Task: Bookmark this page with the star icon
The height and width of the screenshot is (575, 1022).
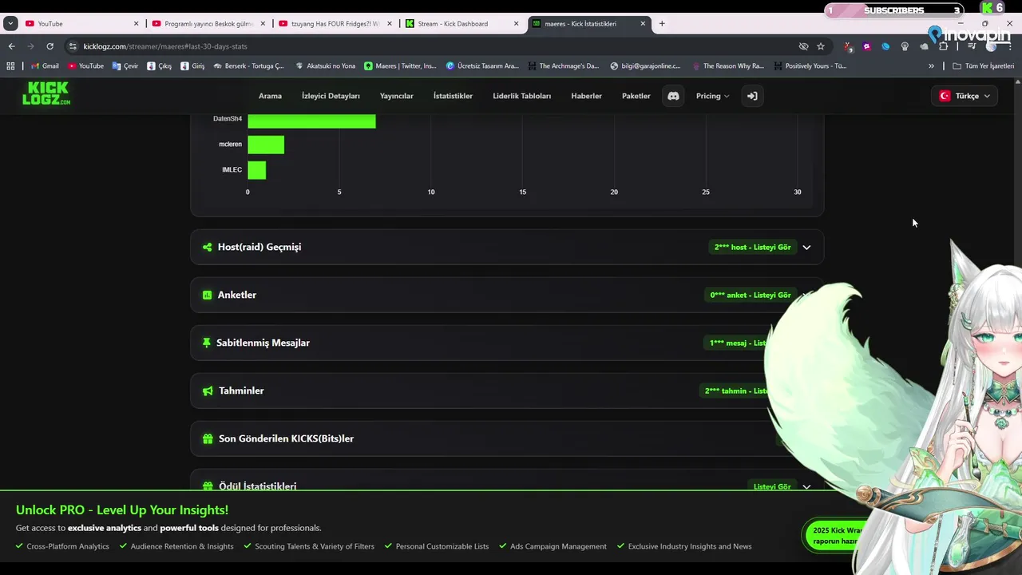Action: pyautogui.click(x=821, y=46)
